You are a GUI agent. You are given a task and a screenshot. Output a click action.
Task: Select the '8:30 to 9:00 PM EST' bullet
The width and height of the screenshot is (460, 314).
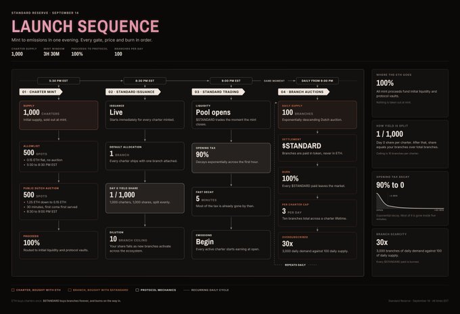coord(42,212)
